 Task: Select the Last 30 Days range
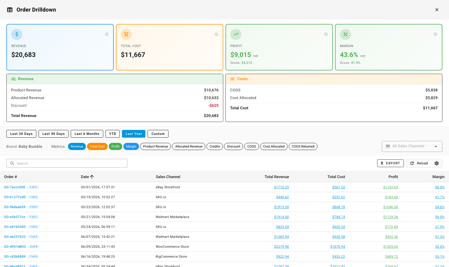pyautogui.click(x=21, y=134)
